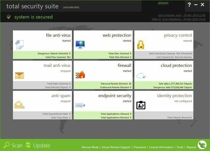
Task: Open the mail anti-virus module title
Action: (57, 65)
